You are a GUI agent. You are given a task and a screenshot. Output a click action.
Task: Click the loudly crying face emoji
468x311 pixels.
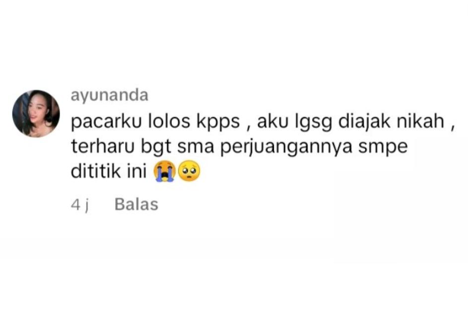coord(164,171)
